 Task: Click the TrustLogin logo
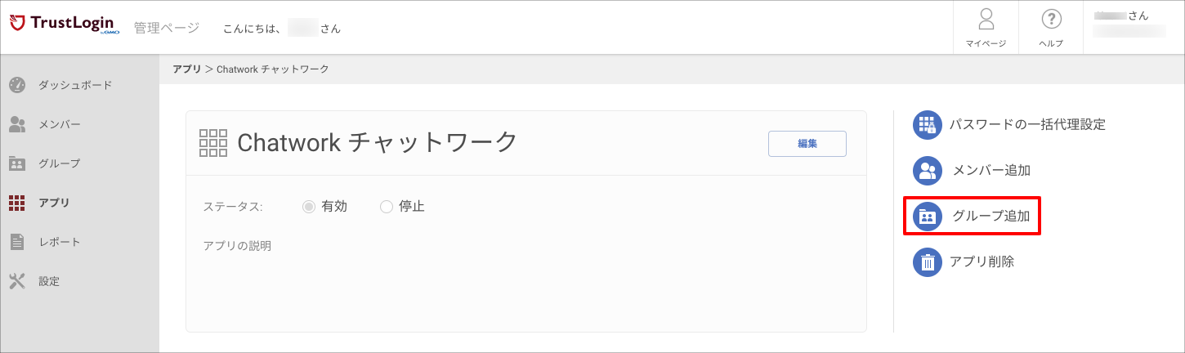62,25
